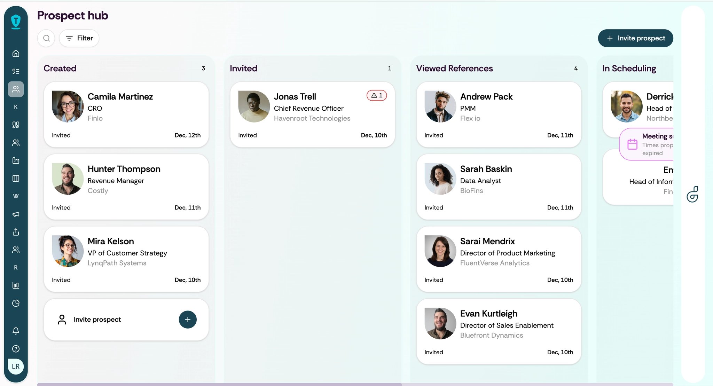Click the calendar icon in Meeting popup
713x386 pixels.
pyautogui.click(x=632, y=144)
